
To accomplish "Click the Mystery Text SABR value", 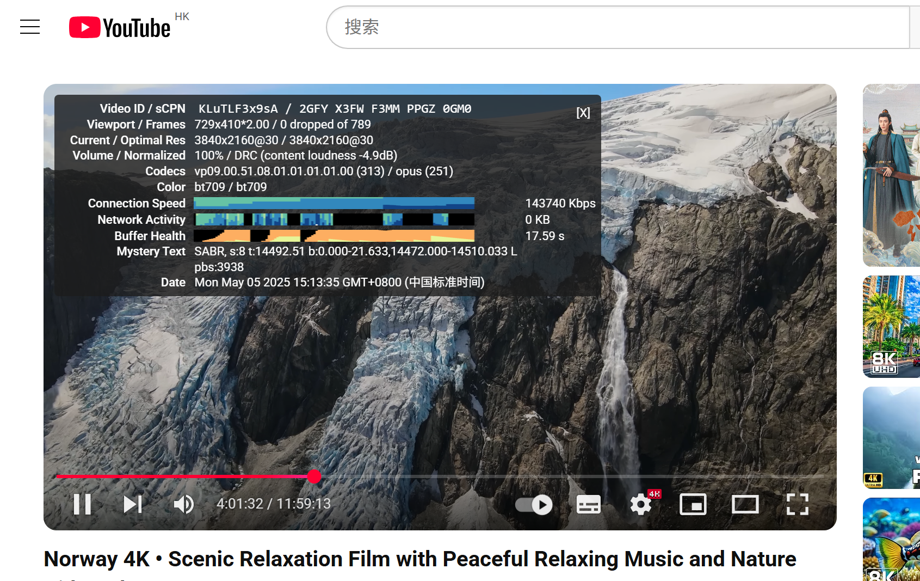I will click(x=356, y=259).
